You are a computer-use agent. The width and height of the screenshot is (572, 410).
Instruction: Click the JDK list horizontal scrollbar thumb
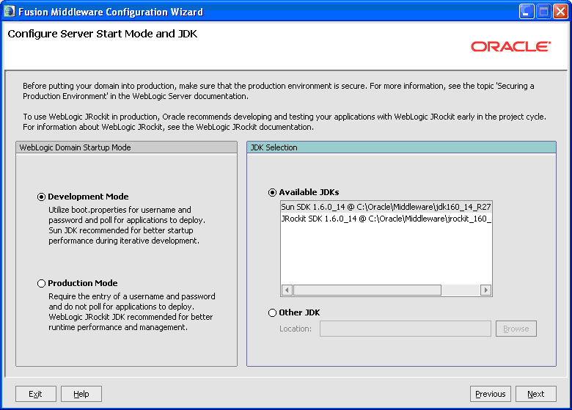(367, 290)
